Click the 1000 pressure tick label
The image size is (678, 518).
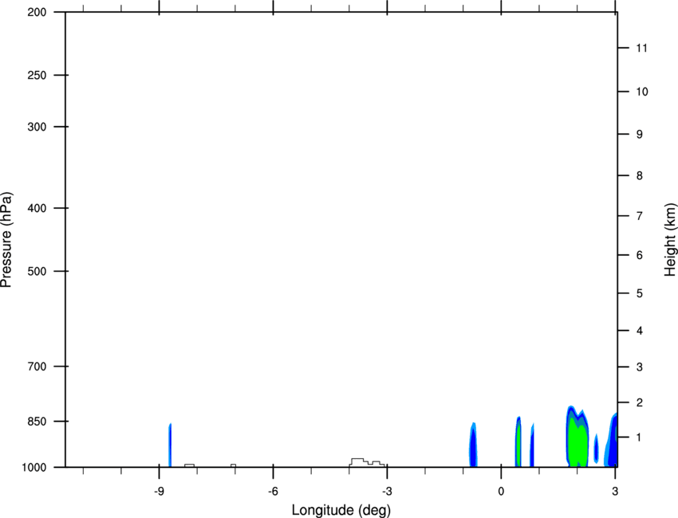(34, 468)
